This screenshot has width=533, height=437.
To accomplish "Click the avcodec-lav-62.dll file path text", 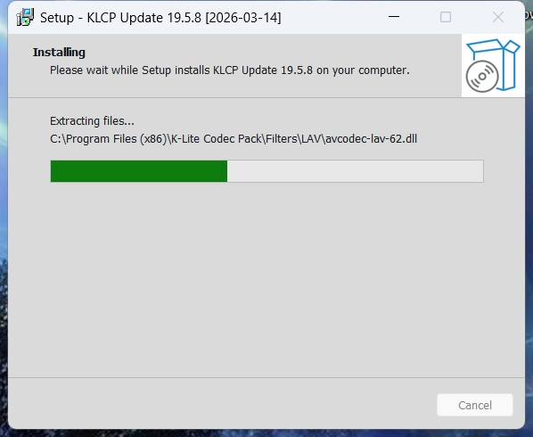I will 234,139.
